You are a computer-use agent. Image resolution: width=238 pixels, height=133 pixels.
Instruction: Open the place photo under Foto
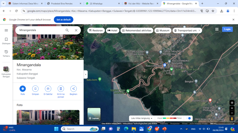point(48,117)
